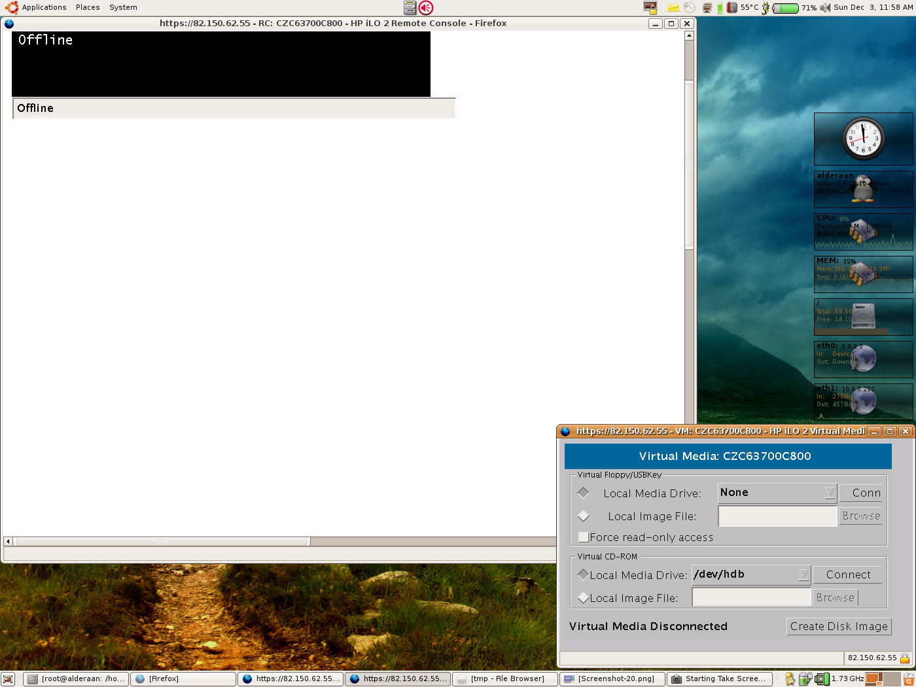Screen dimensions: 916x687
Task: Click the floppy Local Image File text field
Action: 777,516
